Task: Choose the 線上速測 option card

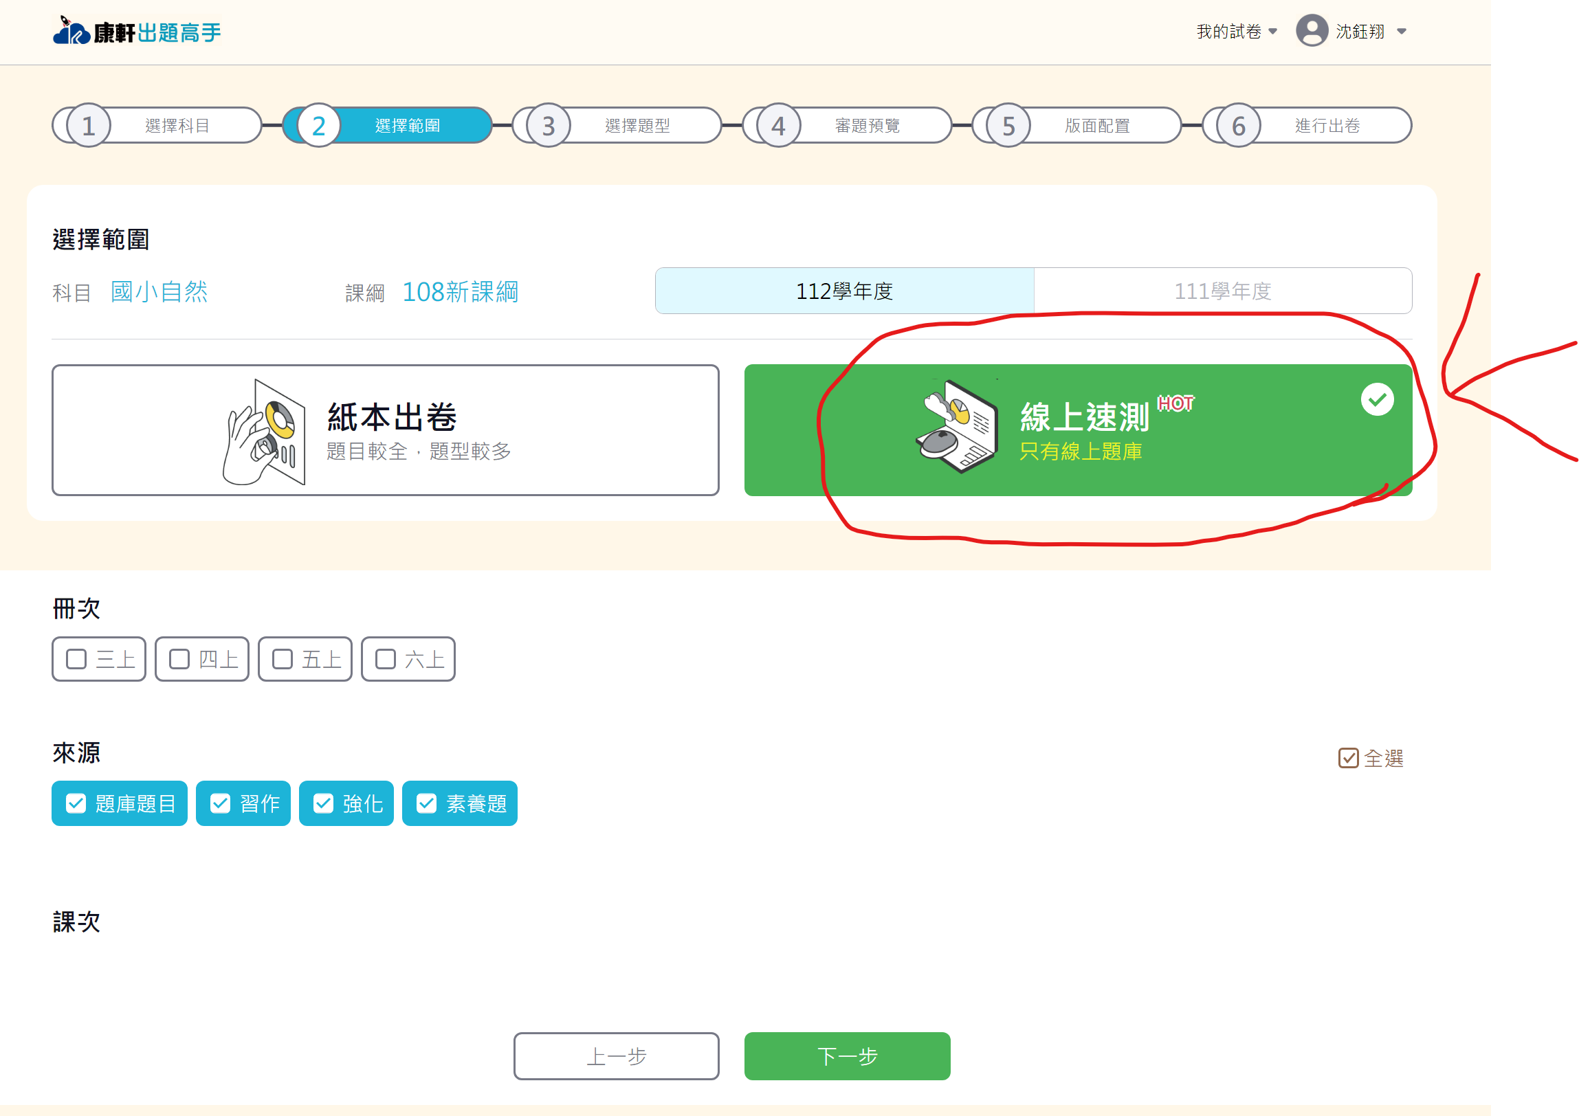Action: (1079, 430)
